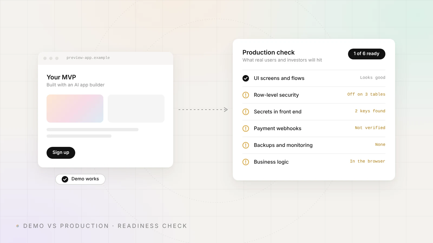The width and height of the screenshot is (433, 243).
Task: Click the Backups and monitoring label
Action: click(x=283, y=145)
